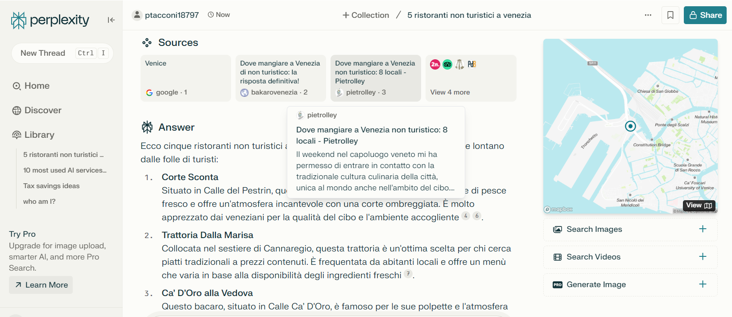Open 'who am I?' thread
The width and height of the screenshot is (732, 317).
[39, 202]
